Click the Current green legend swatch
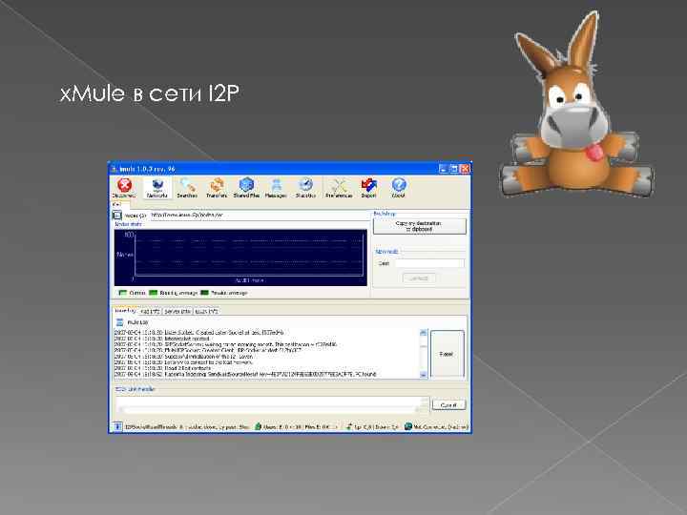 tap(123, 293)
